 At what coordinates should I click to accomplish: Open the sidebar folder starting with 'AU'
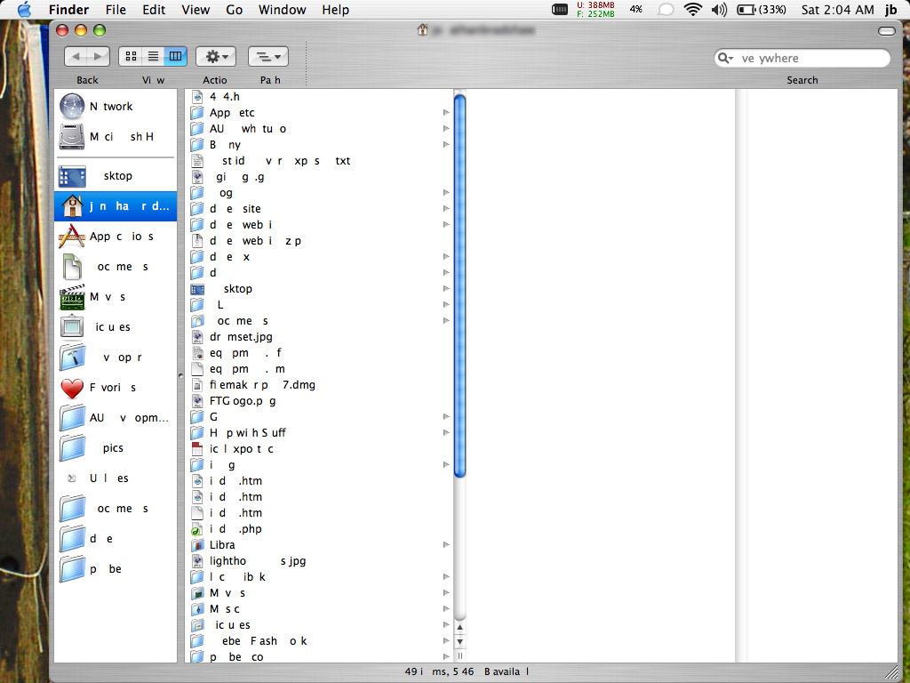[115, 418]
